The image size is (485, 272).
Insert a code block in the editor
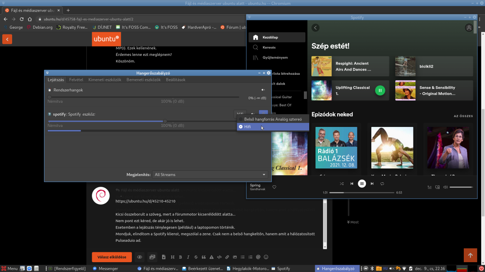(219, 257)
